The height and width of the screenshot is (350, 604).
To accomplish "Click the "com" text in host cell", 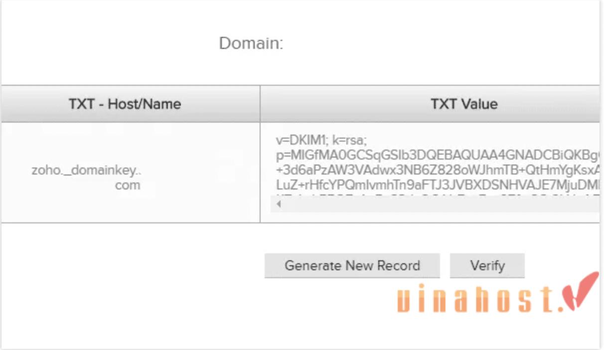I will [128, 185].
